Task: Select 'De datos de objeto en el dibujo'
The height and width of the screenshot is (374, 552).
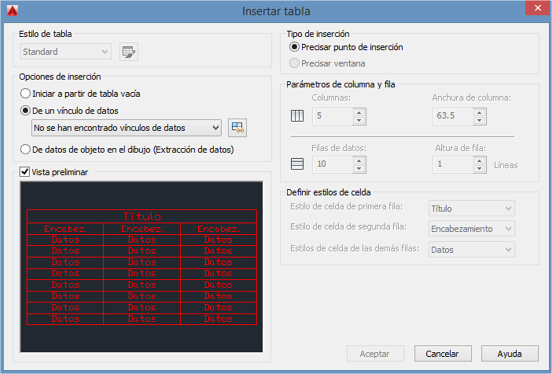Action: 26,150
